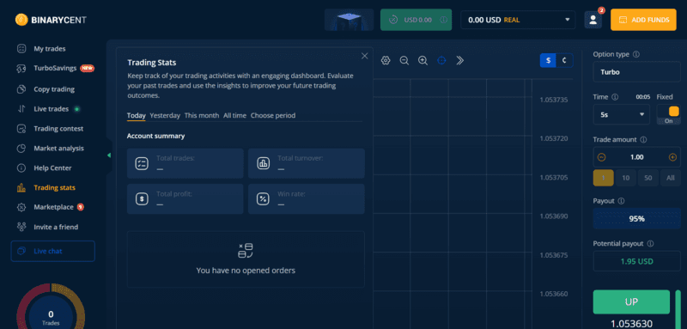
Task: Switch currency display to dollars
Action: pyautogui.click(x=548, y=60)
